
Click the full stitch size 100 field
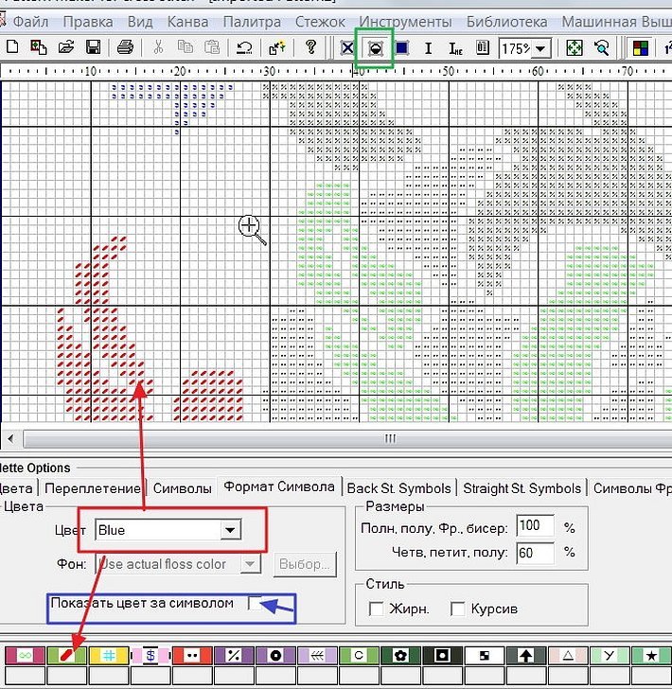click(x=535, y=525)
